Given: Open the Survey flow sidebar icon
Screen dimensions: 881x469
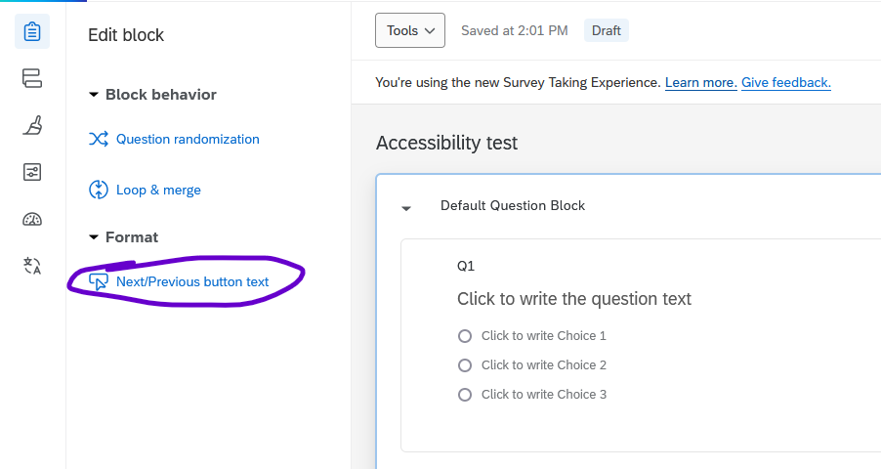Looking at the screenshot, I should [32, 78].
